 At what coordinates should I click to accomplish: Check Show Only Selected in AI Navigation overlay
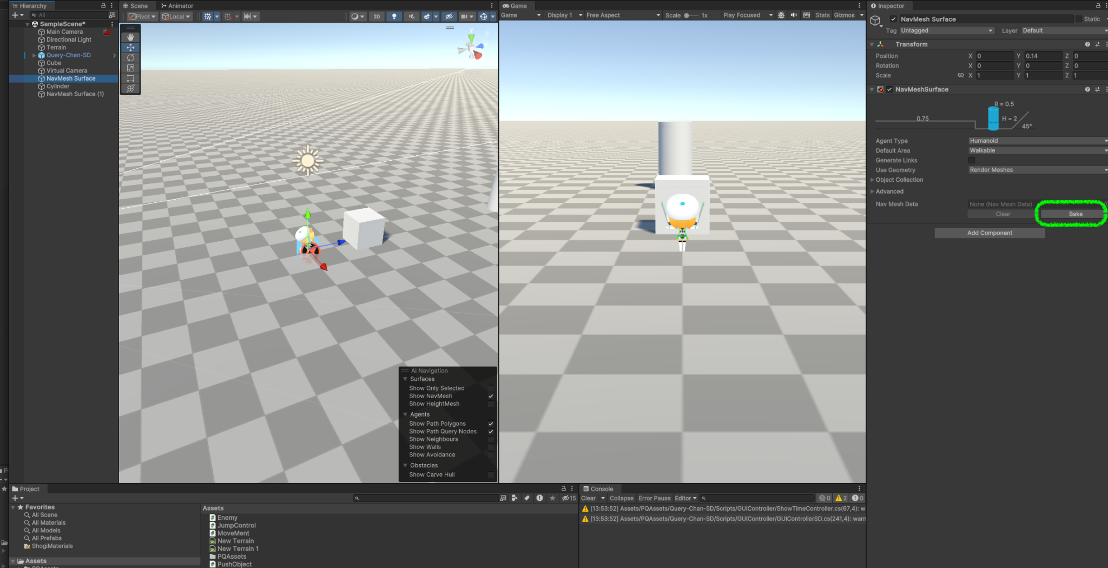[x=491, y=388]
